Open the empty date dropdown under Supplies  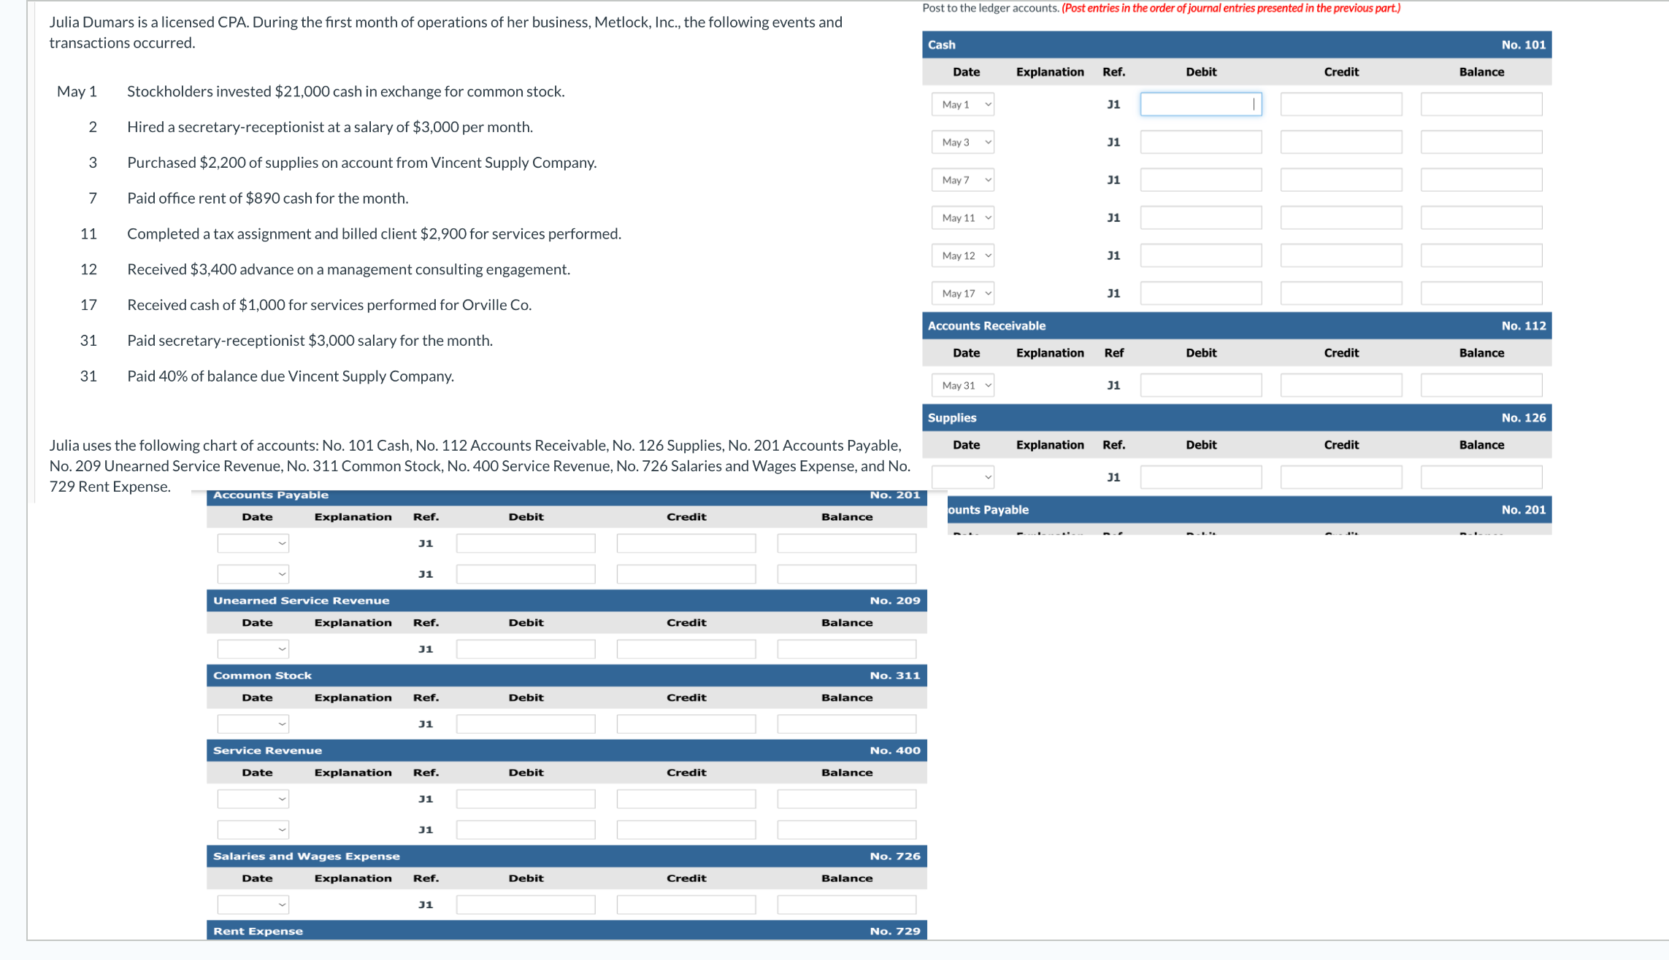(x=962, y=477)
